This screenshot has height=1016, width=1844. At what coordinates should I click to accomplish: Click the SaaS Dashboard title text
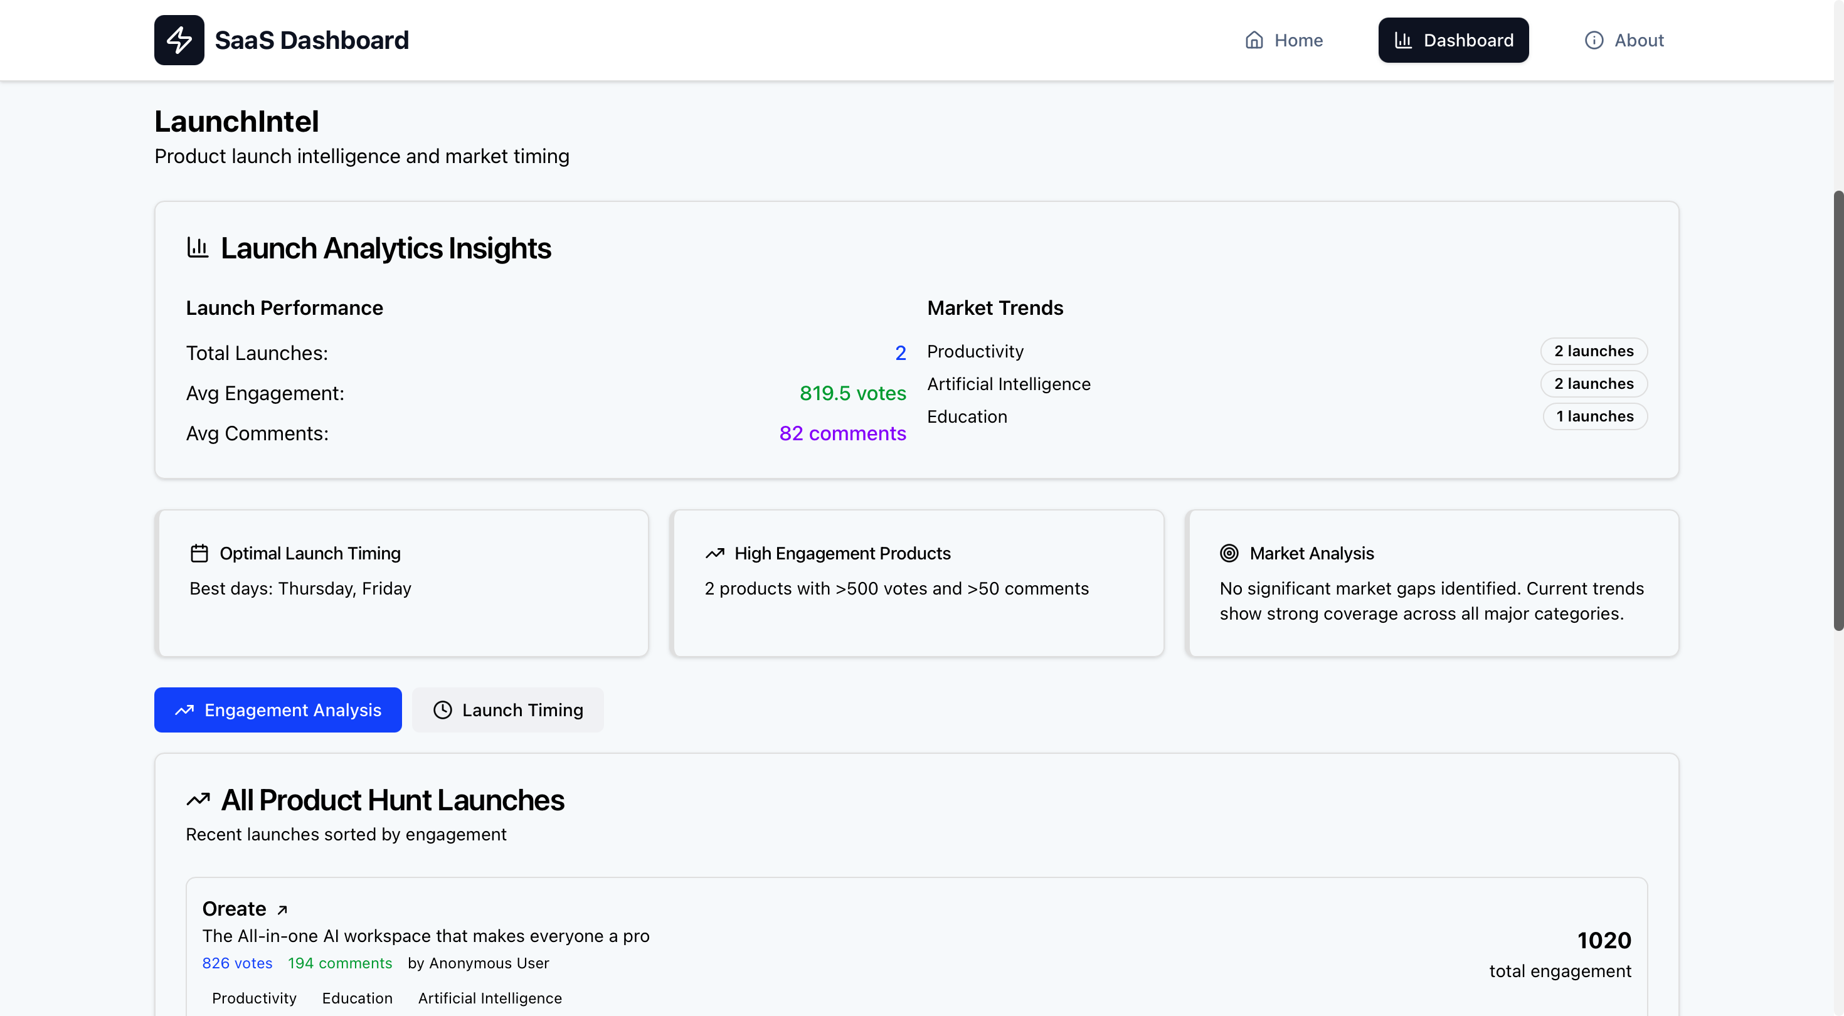[x=311, y=40]
